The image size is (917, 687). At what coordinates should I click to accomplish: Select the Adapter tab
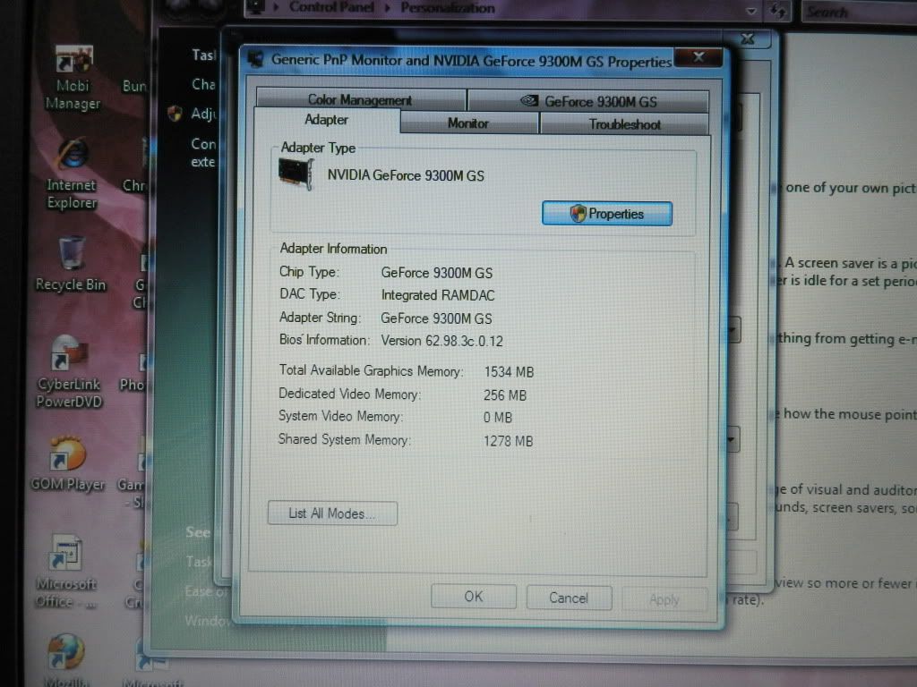[326, 121]
